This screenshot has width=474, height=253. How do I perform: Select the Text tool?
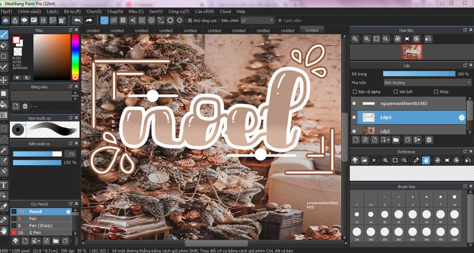pyautogui.click(x=4, y=184)
